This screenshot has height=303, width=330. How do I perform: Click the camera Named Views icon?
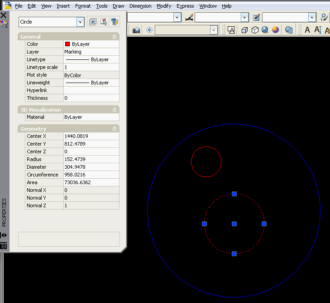(136, 30)
